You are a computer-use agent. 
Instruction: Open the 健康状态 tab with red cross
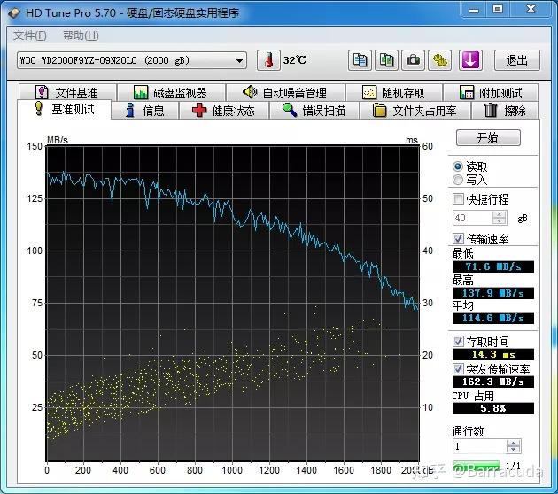[223, 111]
